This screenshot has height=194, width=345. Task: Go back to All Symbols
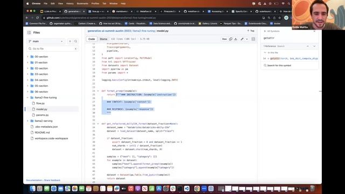click(x=272, y=31)
